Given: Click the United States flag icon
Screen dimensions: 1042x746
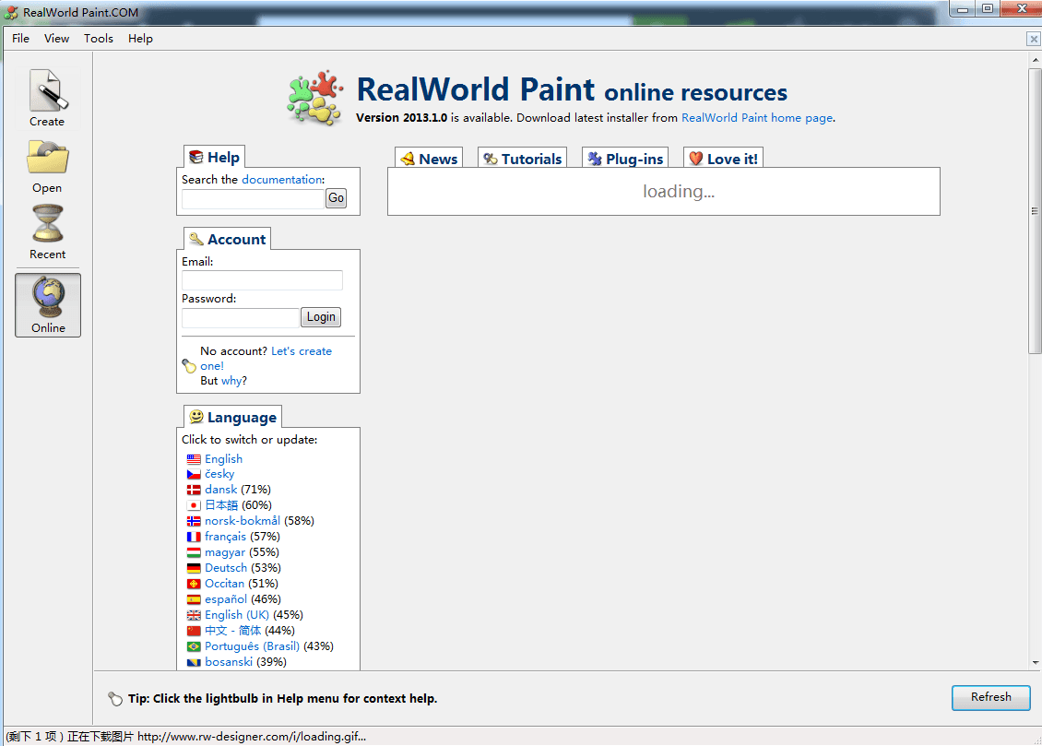Looking at the screenshot, I should coord(194,459).
